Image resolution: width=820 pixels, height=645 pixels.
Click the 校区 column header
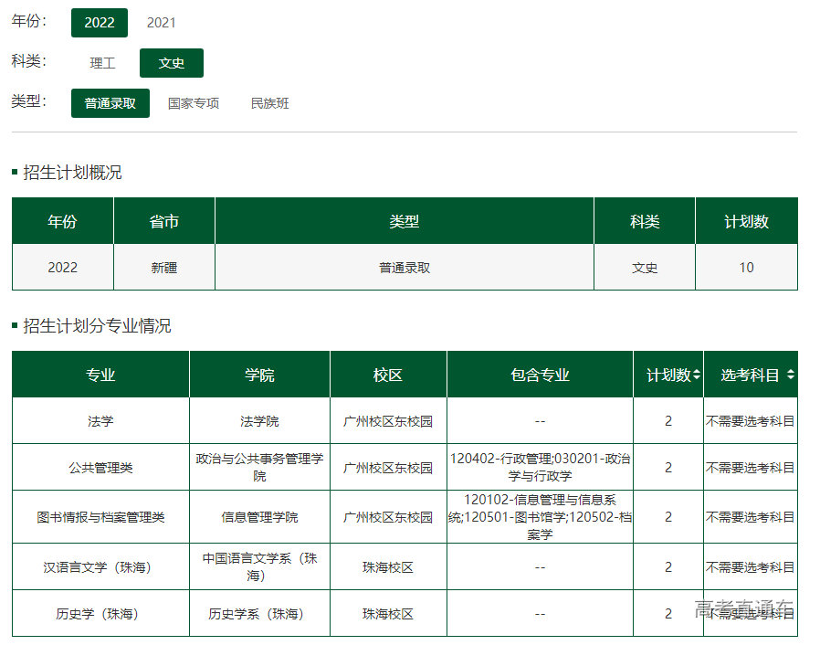[388, 375]
